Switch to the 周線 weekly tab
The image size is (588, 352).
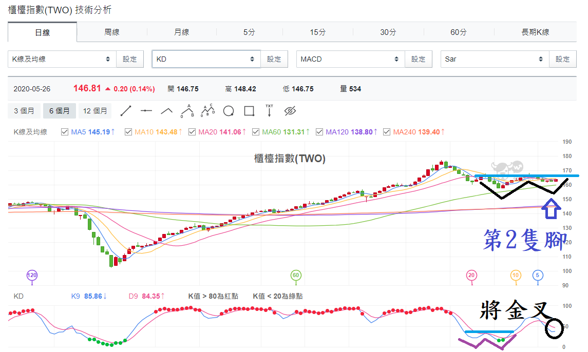(112, 32)
